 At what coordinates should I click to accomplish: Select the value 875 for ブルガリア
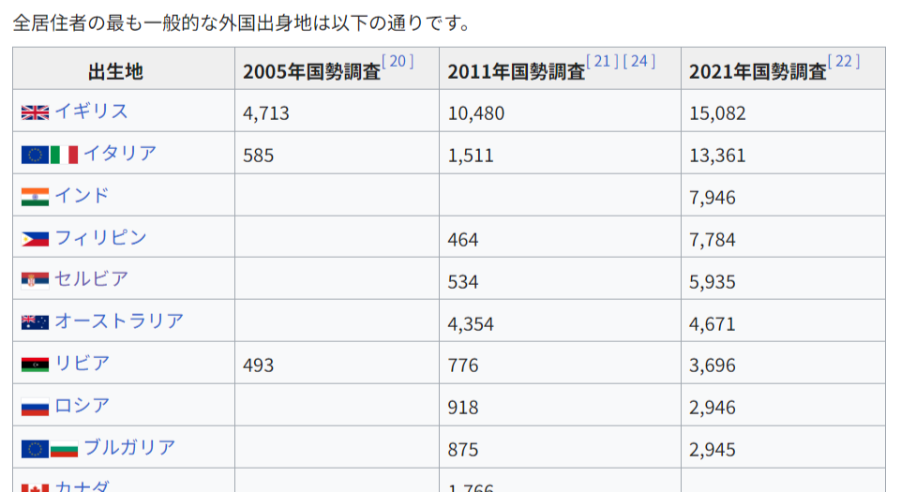[463, 450]
